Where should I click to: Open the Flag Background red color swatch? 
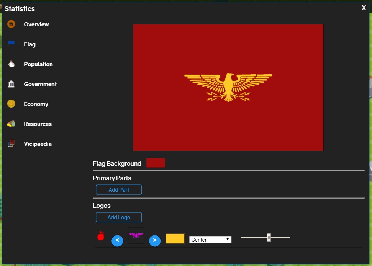(156, 163)
